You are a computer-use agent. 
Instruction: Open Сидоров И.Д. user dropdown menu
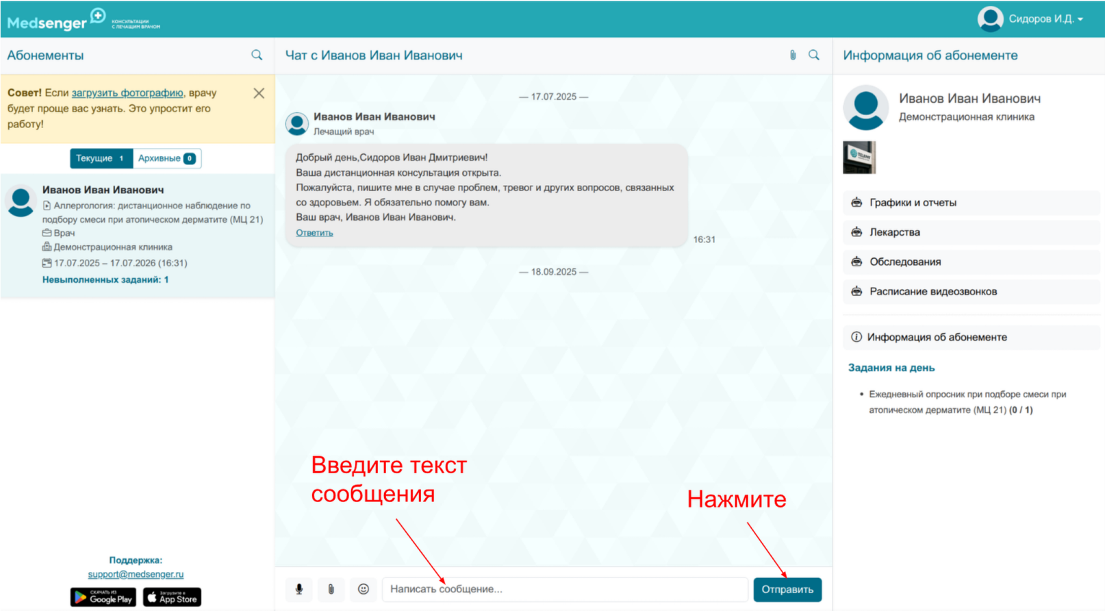pos(1030,19)
